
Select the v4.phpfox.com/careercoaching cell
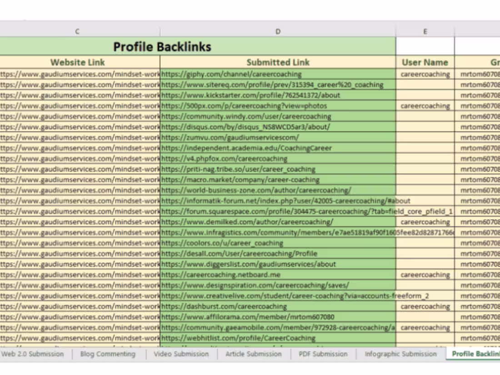click(x=278, y=158)
